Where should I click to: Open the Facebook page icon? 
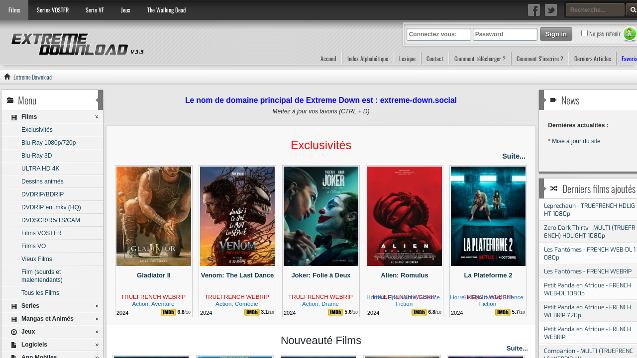(x=534, y=10)
